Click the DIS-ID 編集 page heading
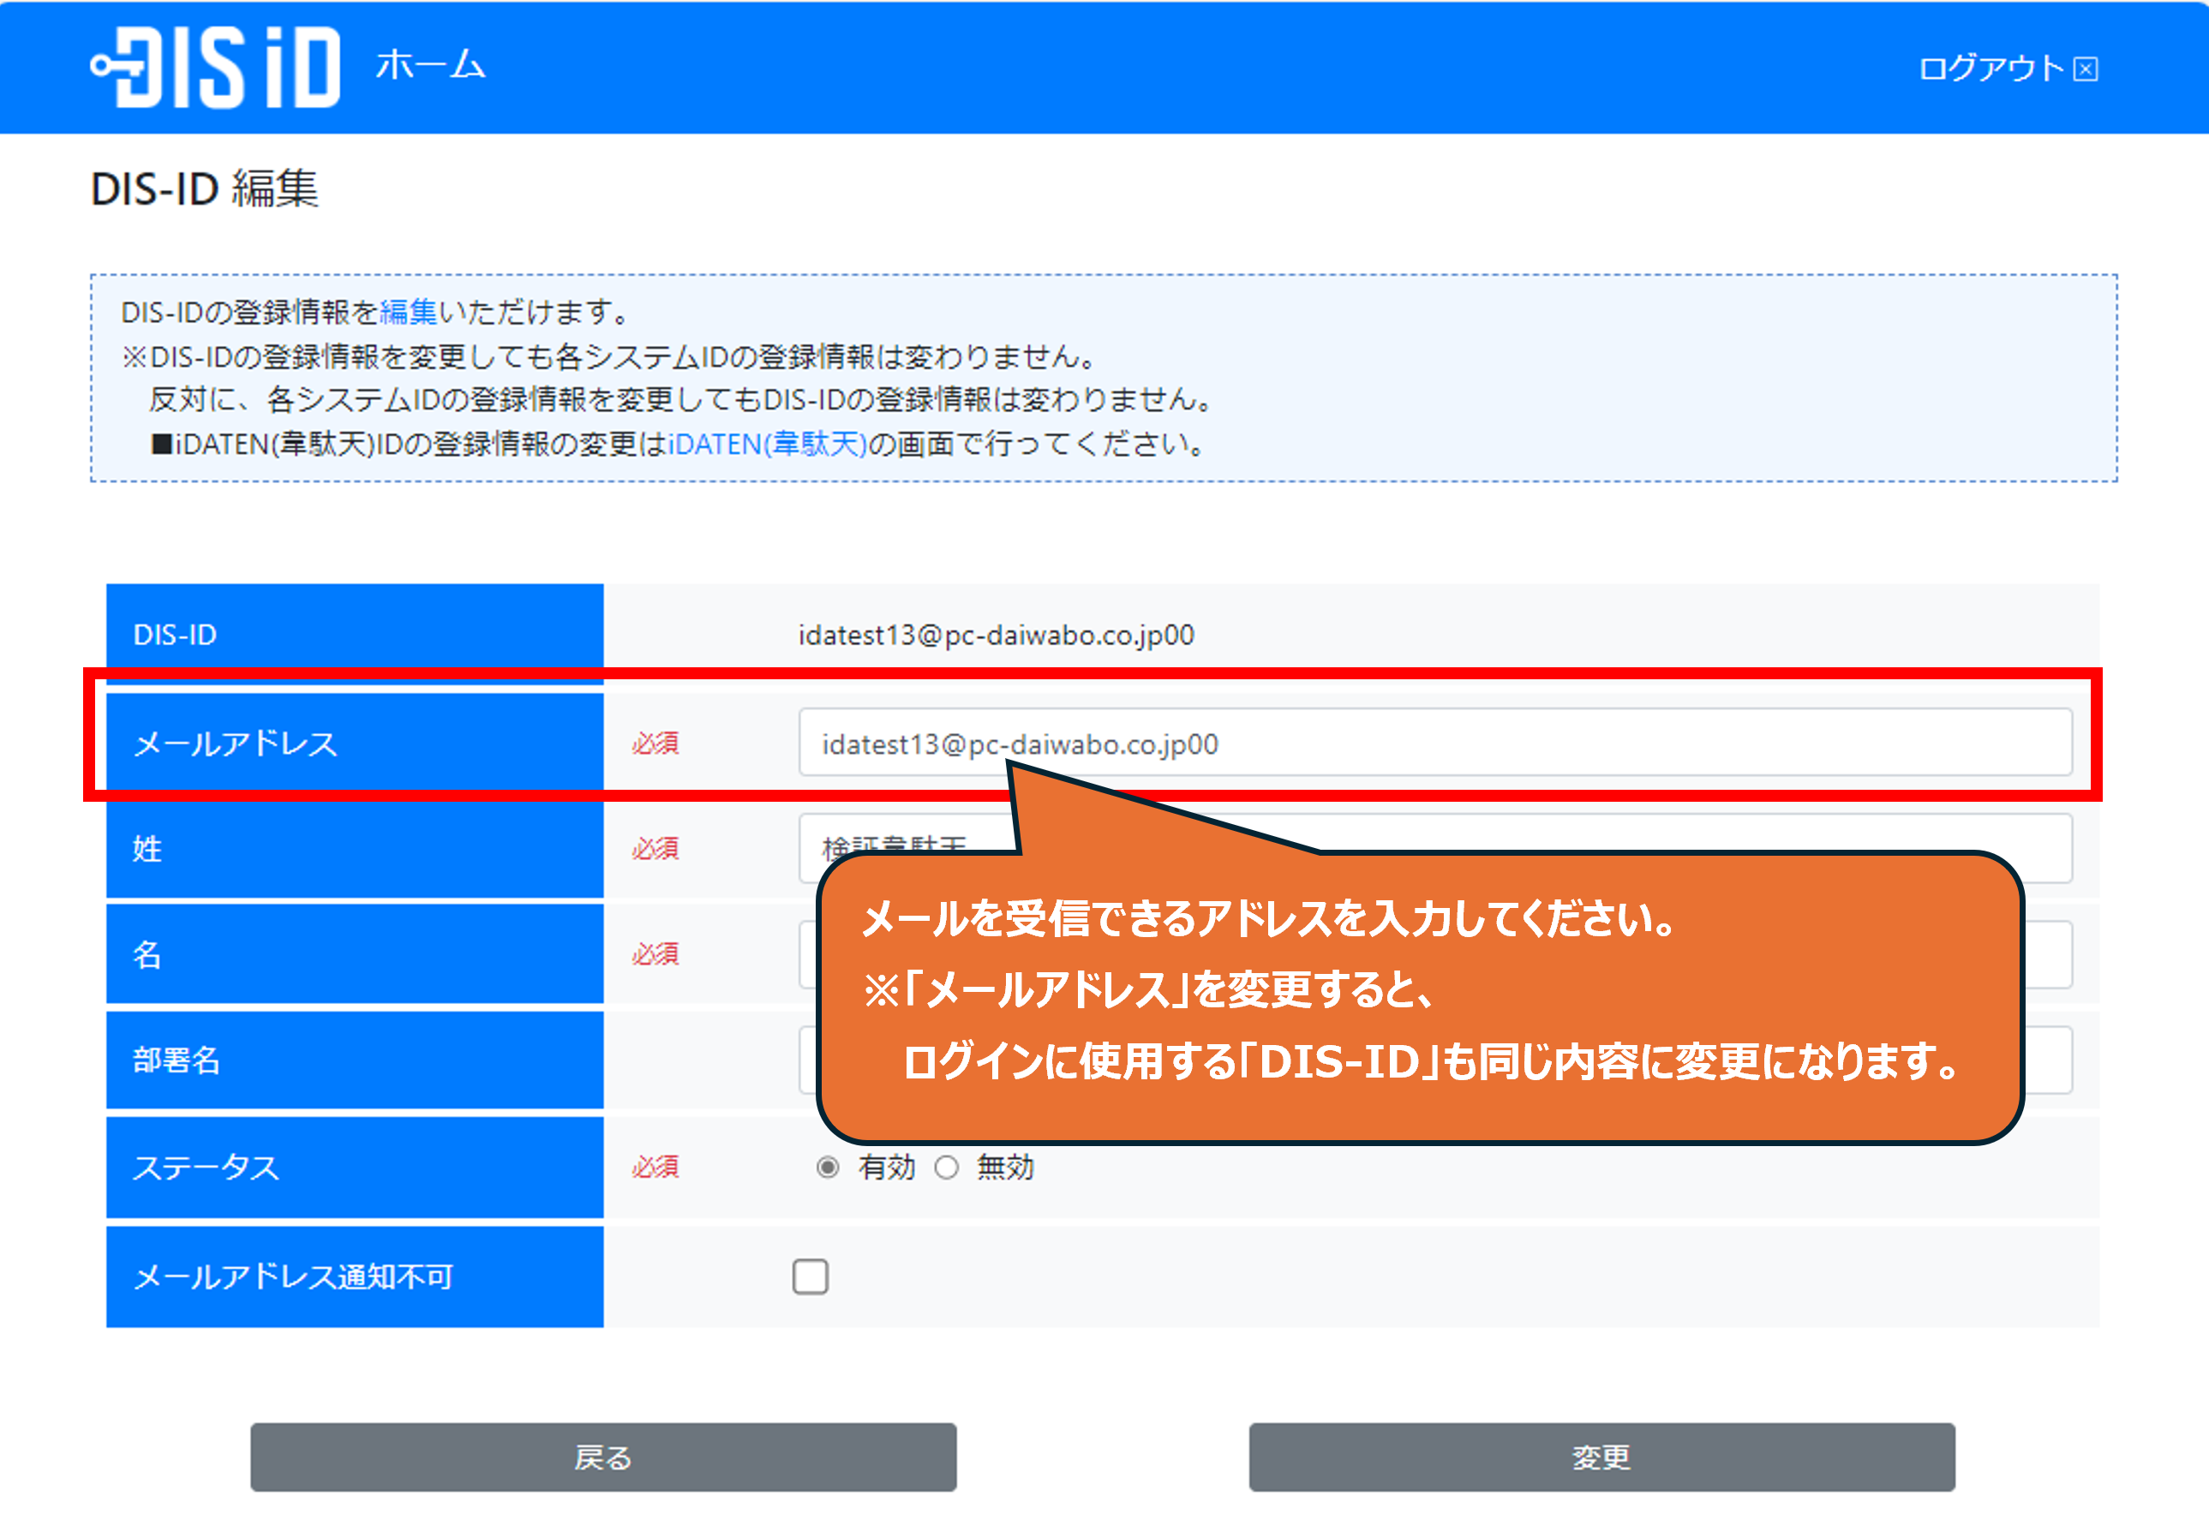The image size is (2209, 1529). tap(204, 188)
